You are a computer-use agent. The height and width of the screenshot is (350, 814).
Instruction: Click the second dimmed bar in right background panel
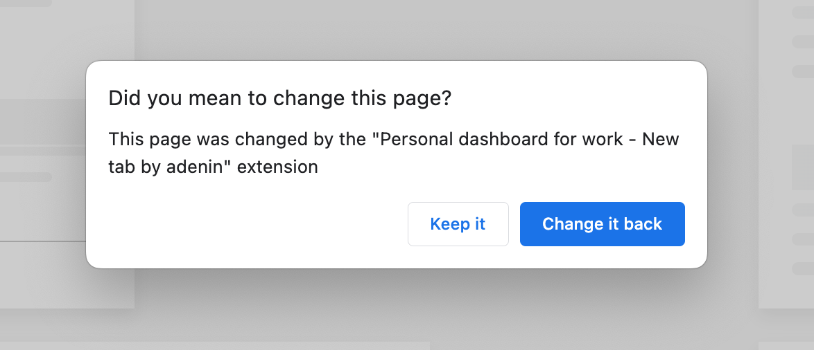pyautogui.click(x=803, y=42)
